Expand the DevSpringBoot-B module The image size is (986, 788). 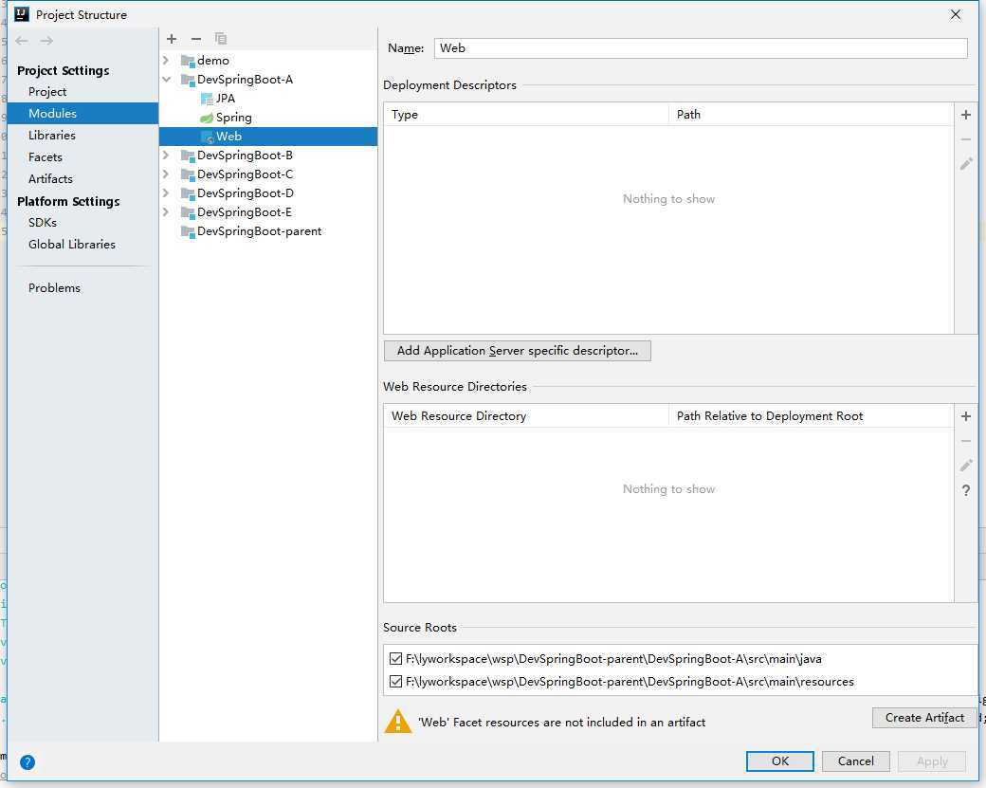tap(166, 155)
